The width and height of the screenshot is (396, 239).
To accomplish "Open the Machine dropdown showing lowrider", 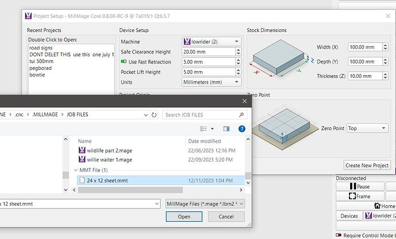I will click(211, 42).
